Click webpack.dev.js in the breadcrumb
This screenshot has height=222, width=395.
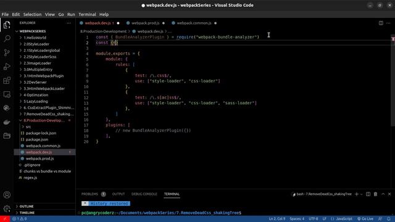[x=150, y=31]
